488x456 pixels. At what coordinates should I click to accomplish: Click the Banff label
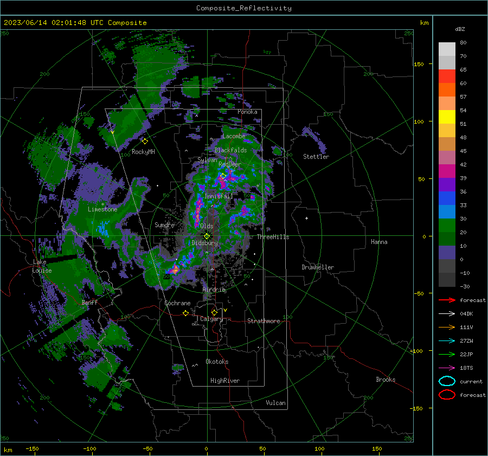[89, 302]
